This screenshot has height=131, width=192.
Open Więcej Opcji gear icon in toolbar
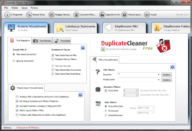click(124, 15)
